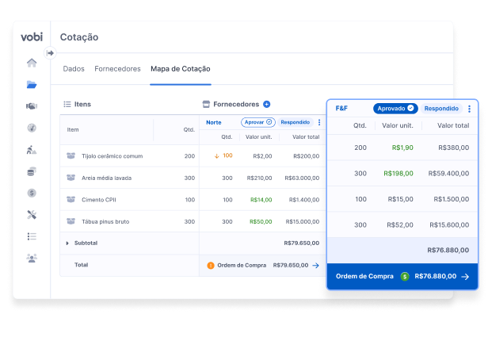The width and height of the screenshot is (488, 345).
Task: Open Norte supplier options menu
Action: coord(319,122)
